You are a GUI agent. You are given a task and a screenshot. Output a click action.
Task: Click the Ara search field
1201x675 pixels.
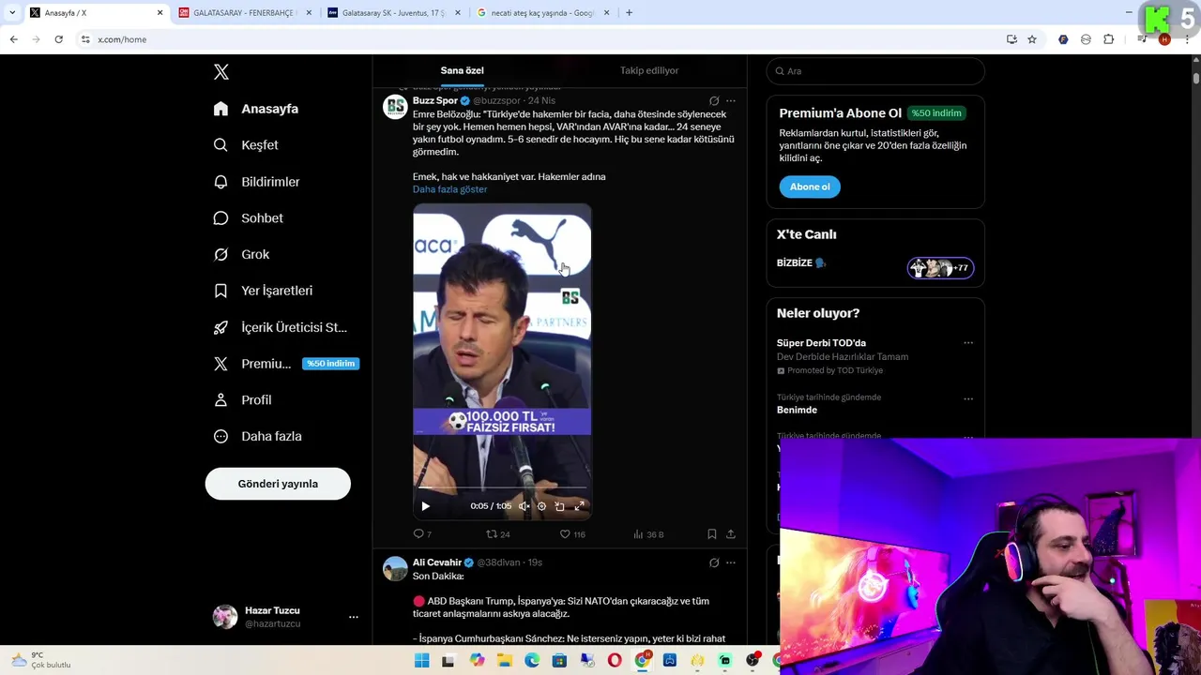(875, 71)
